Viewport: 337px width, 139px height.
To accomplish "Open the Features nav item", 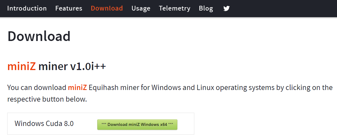I will (69, 8).
